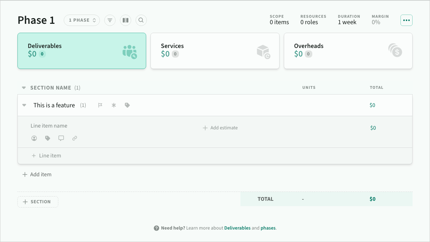Click the line item link icon
Image resolution: width=430 pixels, height=242 pixels.
click(x=75, y=138)
